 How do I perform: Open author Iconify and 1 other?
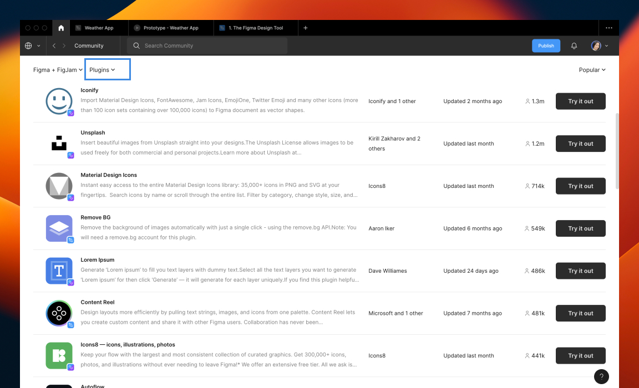coord(392,101)
